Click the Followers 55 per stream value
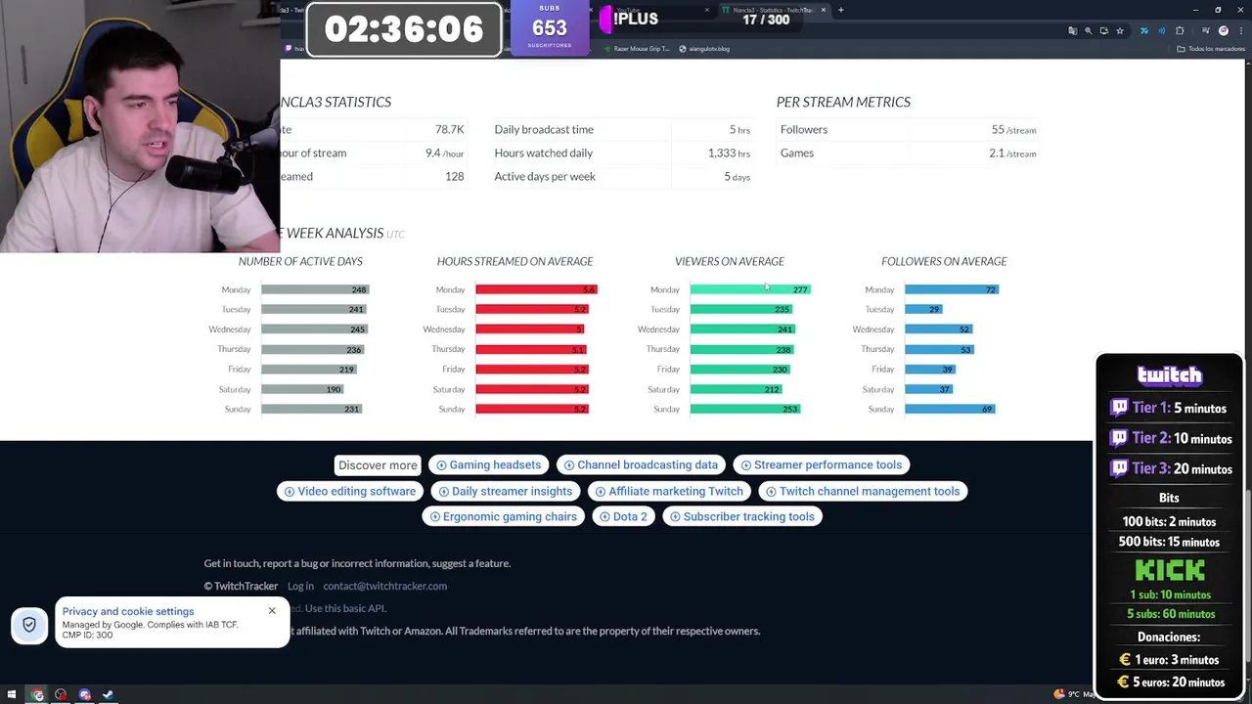 pos(1013,129)
